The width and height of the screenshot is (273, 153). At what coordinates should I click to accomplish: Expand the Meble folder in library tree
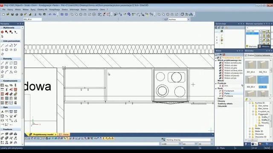tap(250, 128)
